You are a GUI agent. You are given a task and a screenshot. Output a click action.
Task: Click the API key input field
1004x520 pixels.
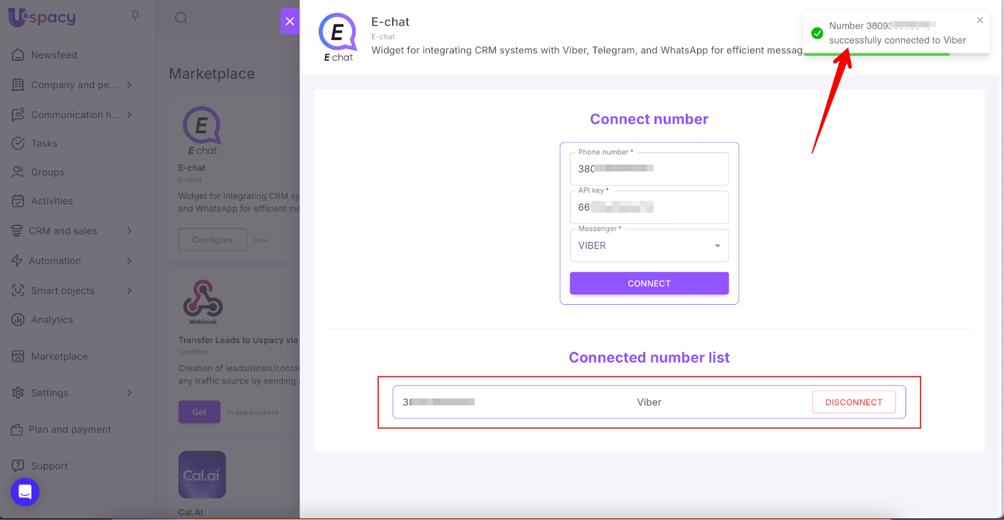pyautogui.click(x=649, y=208)
